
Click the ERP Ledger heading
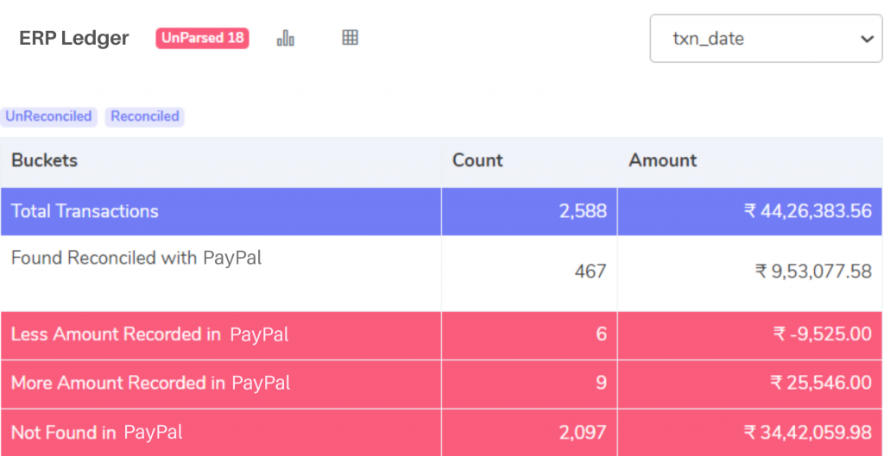tap(74, 38)
